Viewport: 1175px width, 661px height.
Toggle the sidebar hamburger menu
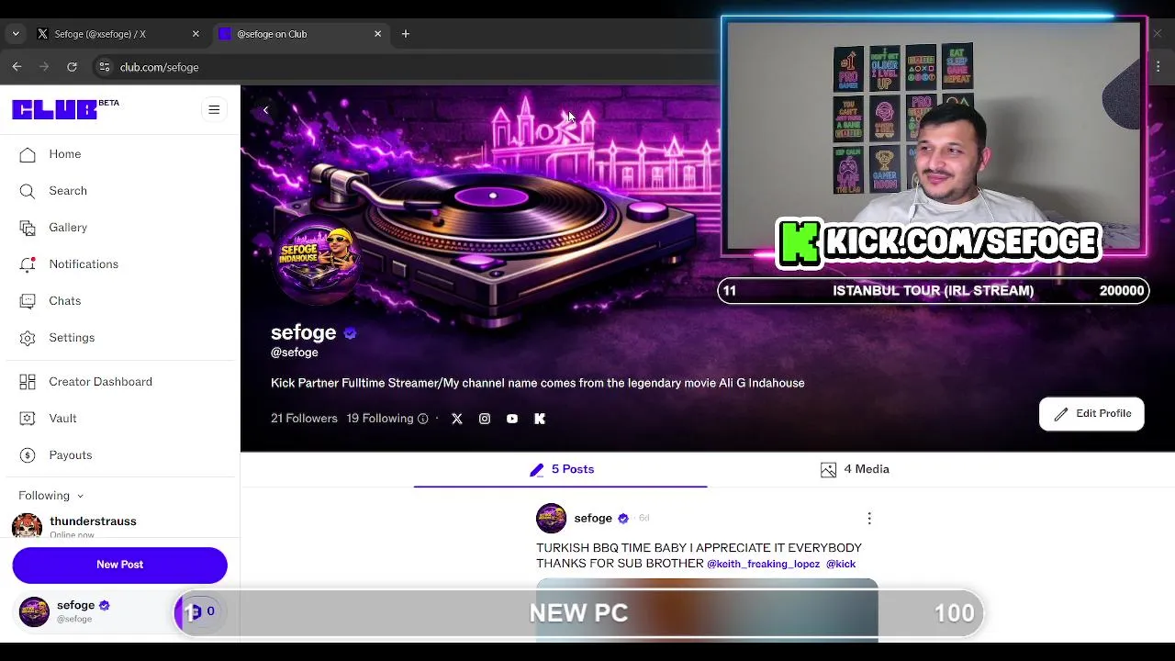pyautogui.click(x=214, y=110)
